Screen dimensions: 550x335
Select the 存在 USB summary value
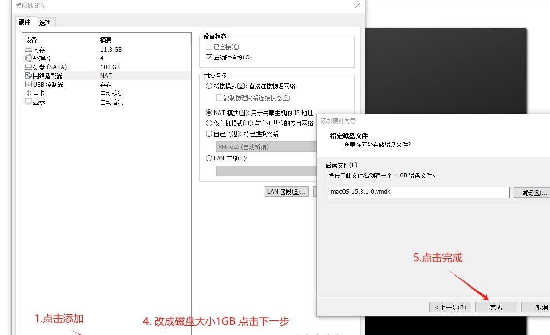(106, 85)
